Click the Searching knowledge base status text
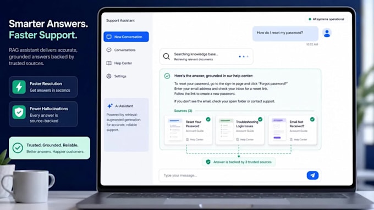Screen dimensions: 374x210 tap(196, 54)
